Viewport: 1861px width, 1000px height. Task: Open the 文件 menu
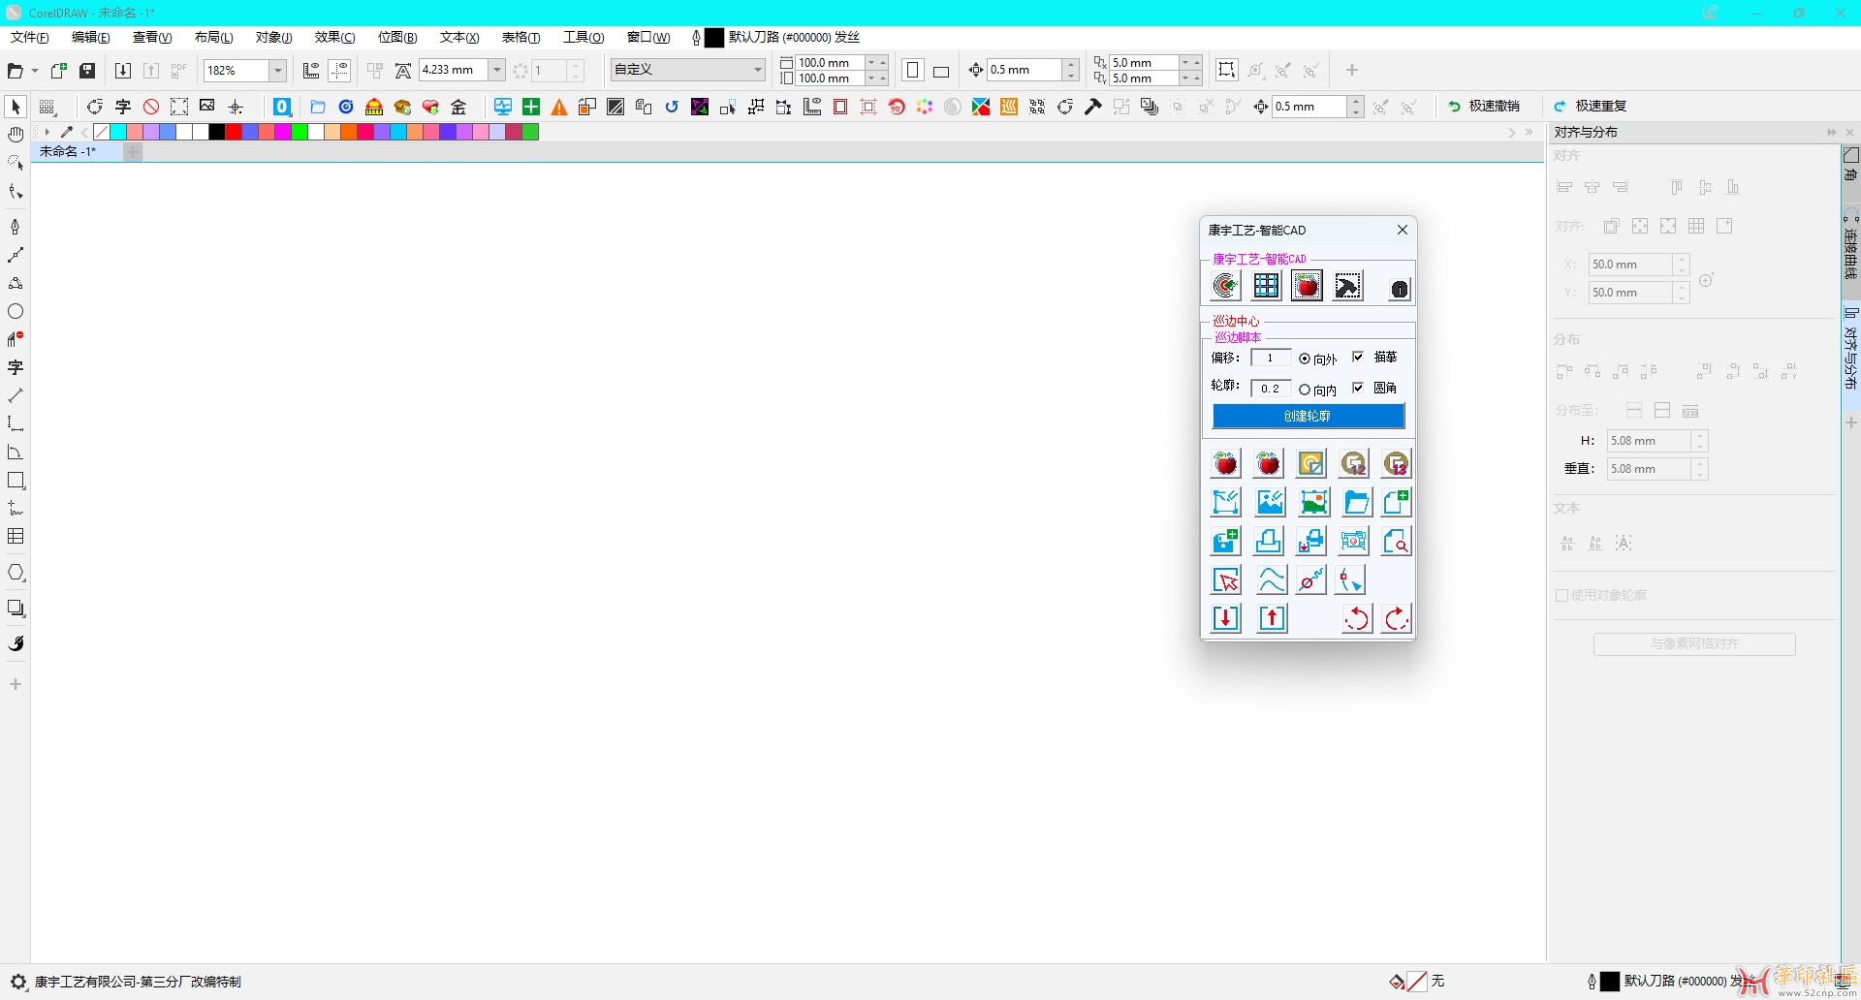(x=29, y=37)
